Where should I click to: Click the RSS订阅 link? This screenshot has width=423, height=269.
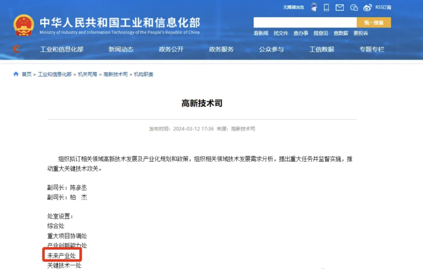(383, 7)
